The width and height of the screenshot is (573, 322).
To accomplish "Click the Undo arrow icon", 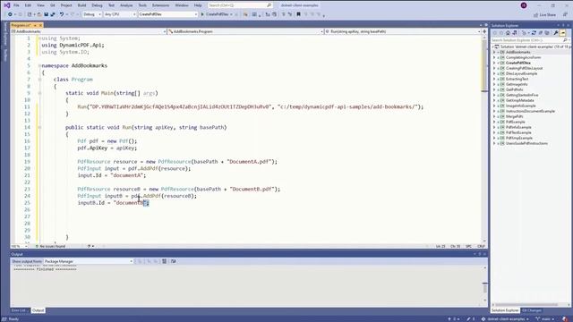I will pyautogui.click(x=62, y=14).
